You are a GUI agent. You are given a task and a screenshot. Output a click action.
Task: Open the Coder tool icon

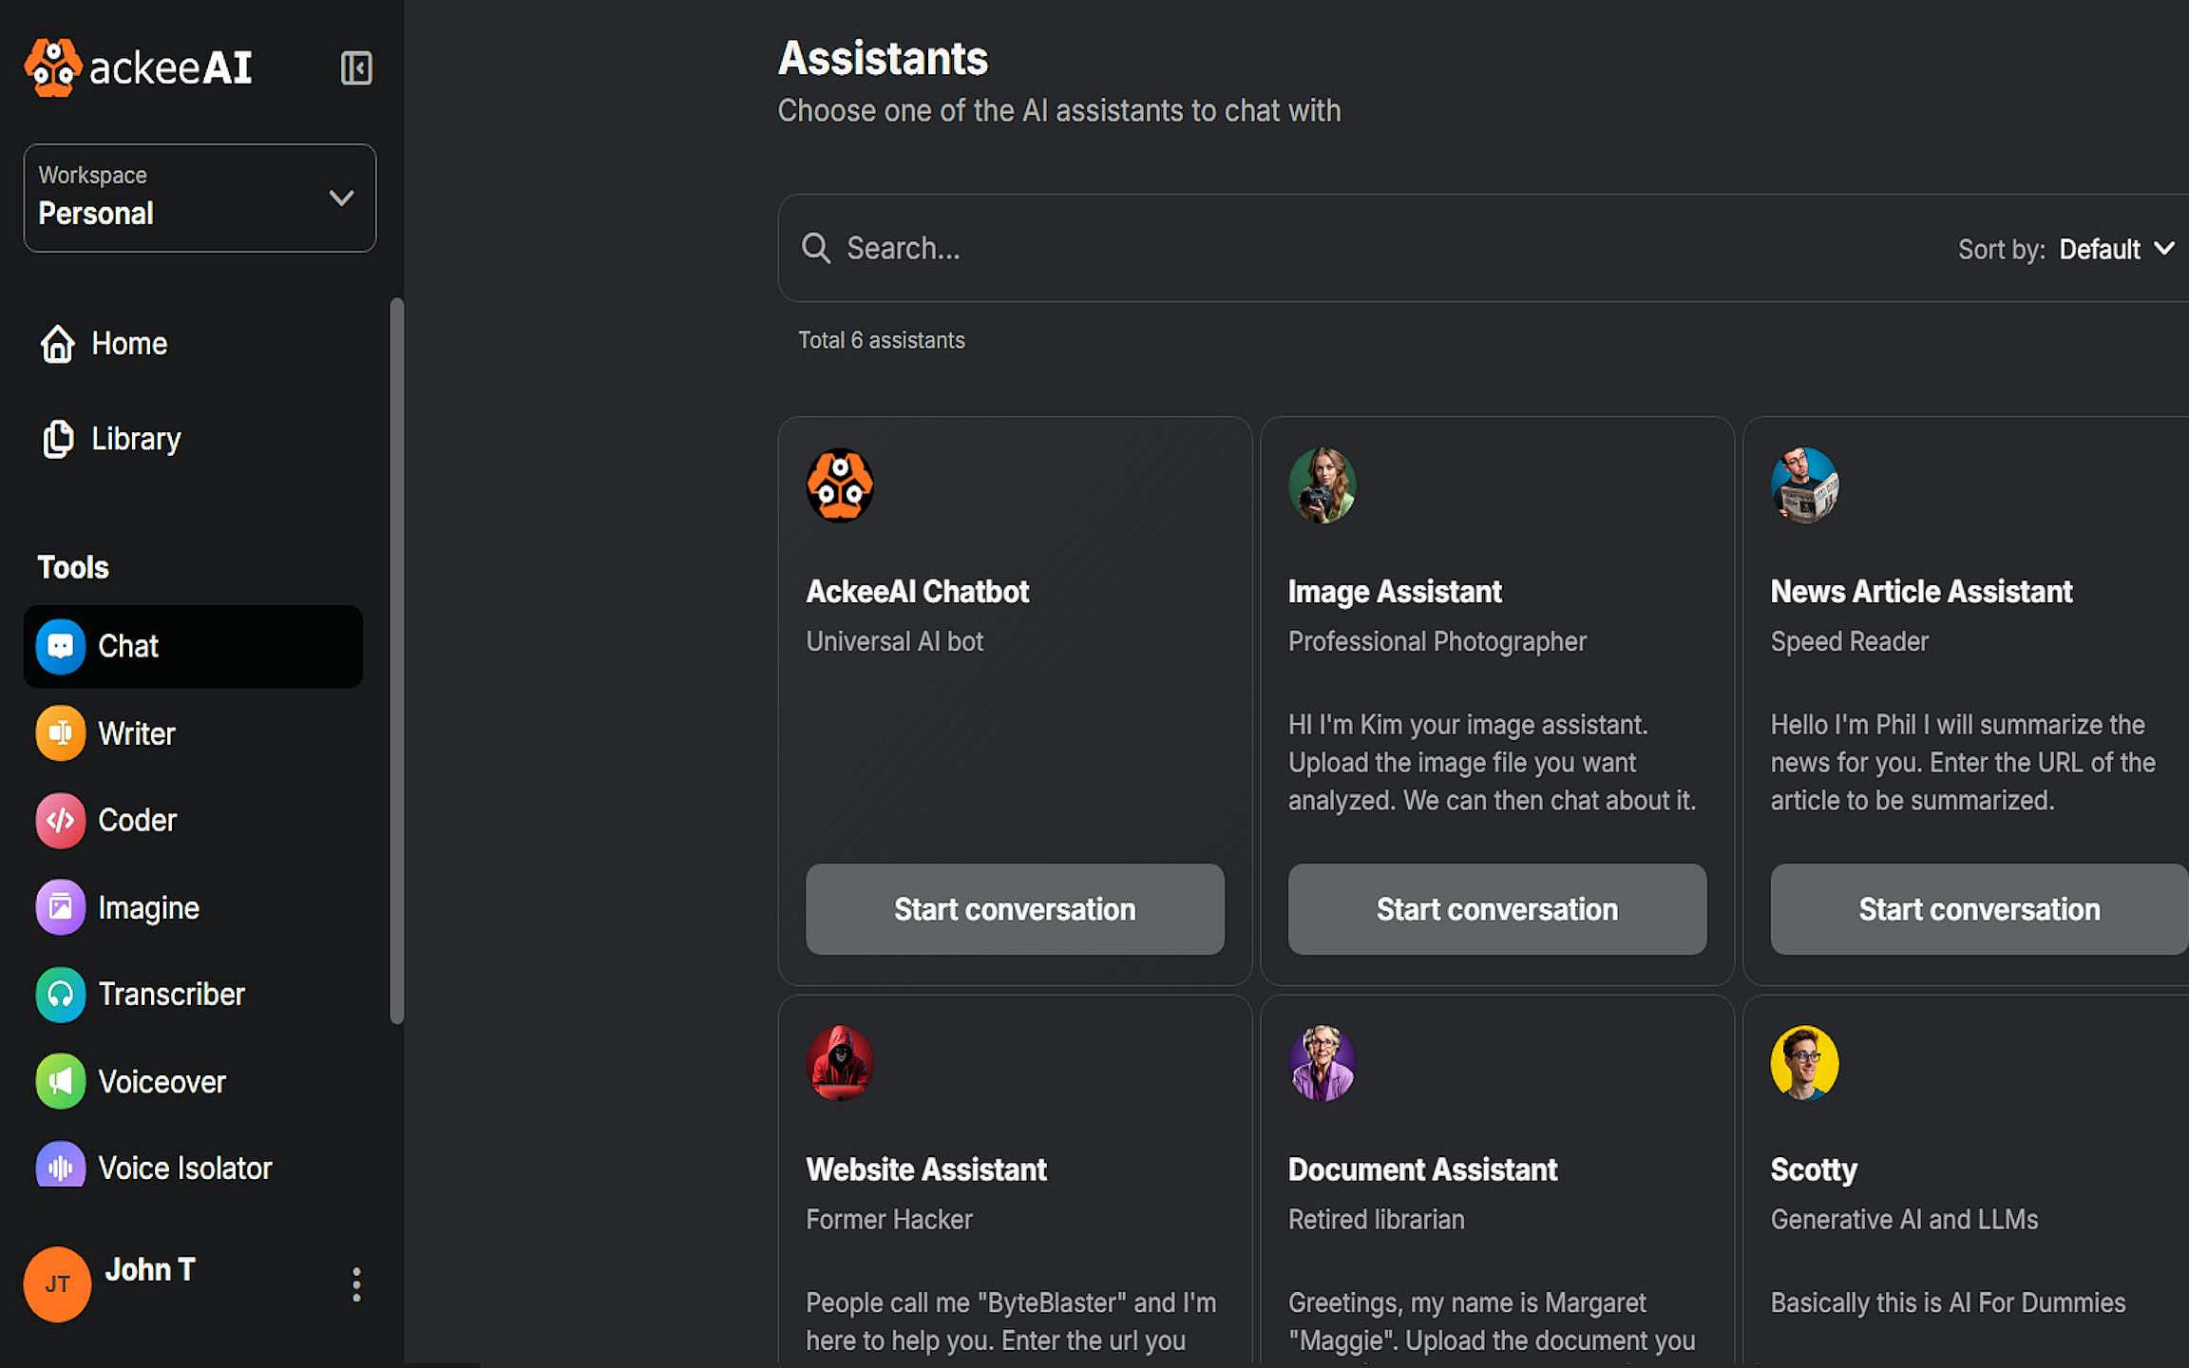60,821
